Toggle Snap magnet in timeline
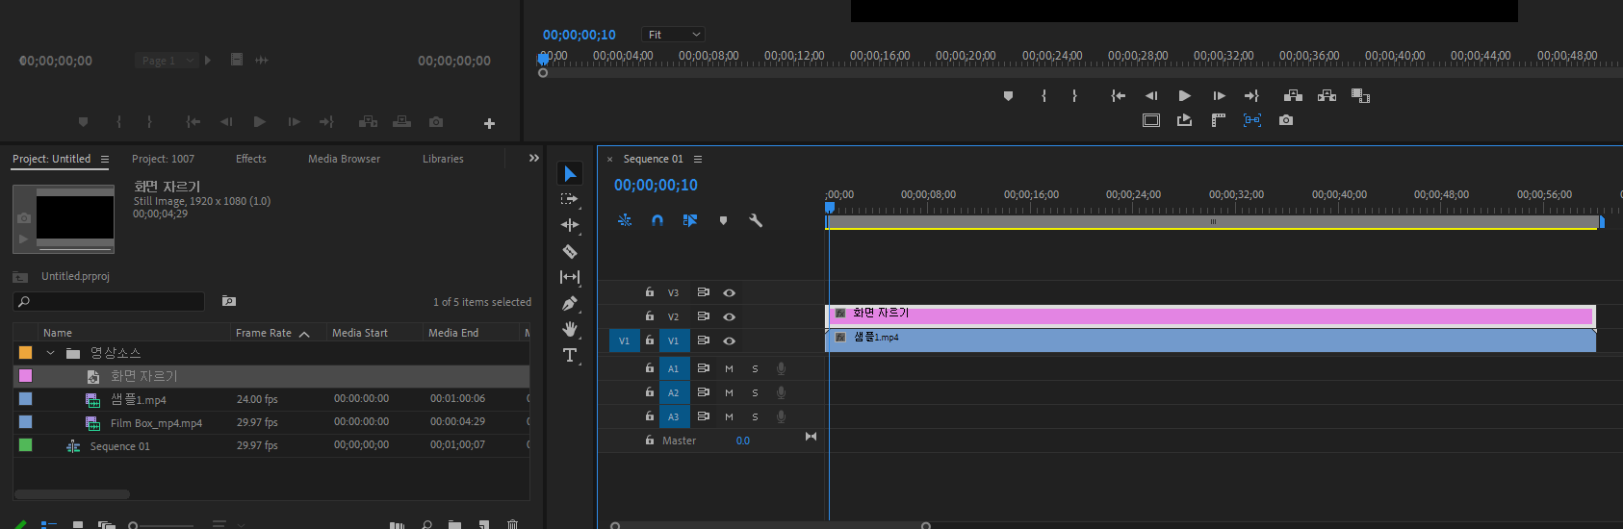Screen dimensions: 1623x529 (x=657, y=220)
